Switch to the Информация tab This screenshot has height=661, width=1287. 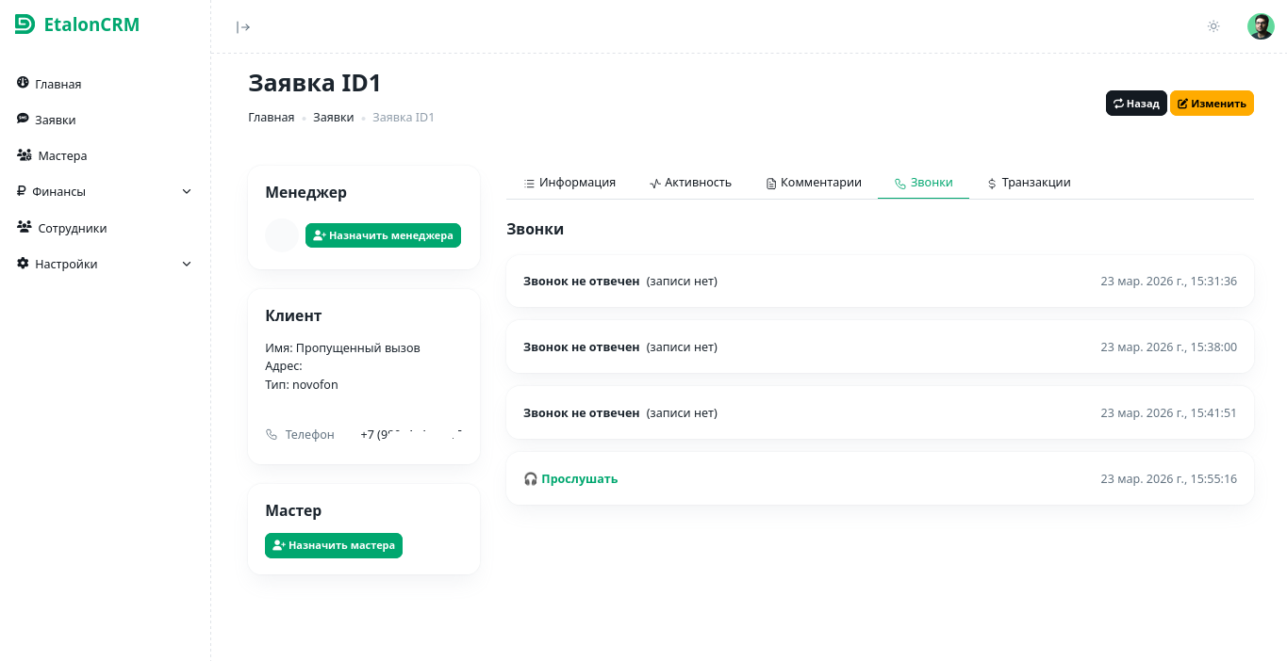point(569,183)
